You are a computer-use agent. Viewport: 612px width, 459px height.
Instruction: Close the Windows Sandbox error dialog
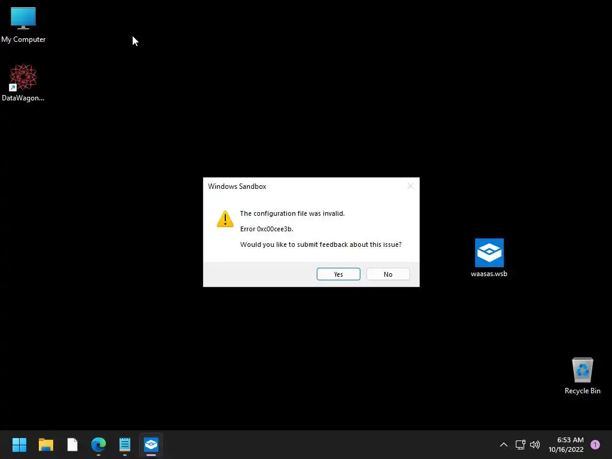coord(410,186)
